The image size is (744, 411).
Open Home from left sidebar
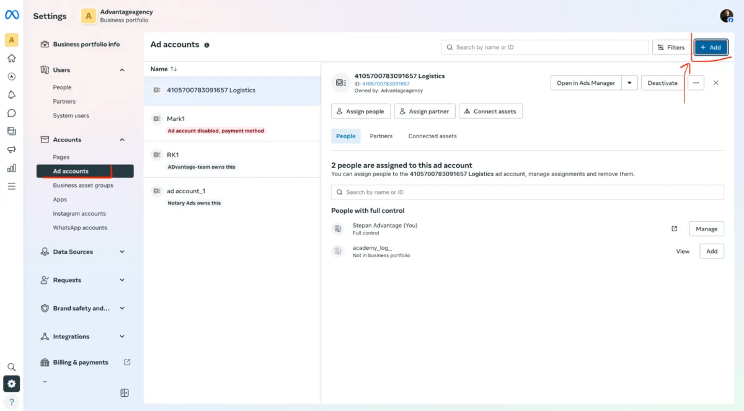pos(11,58)
